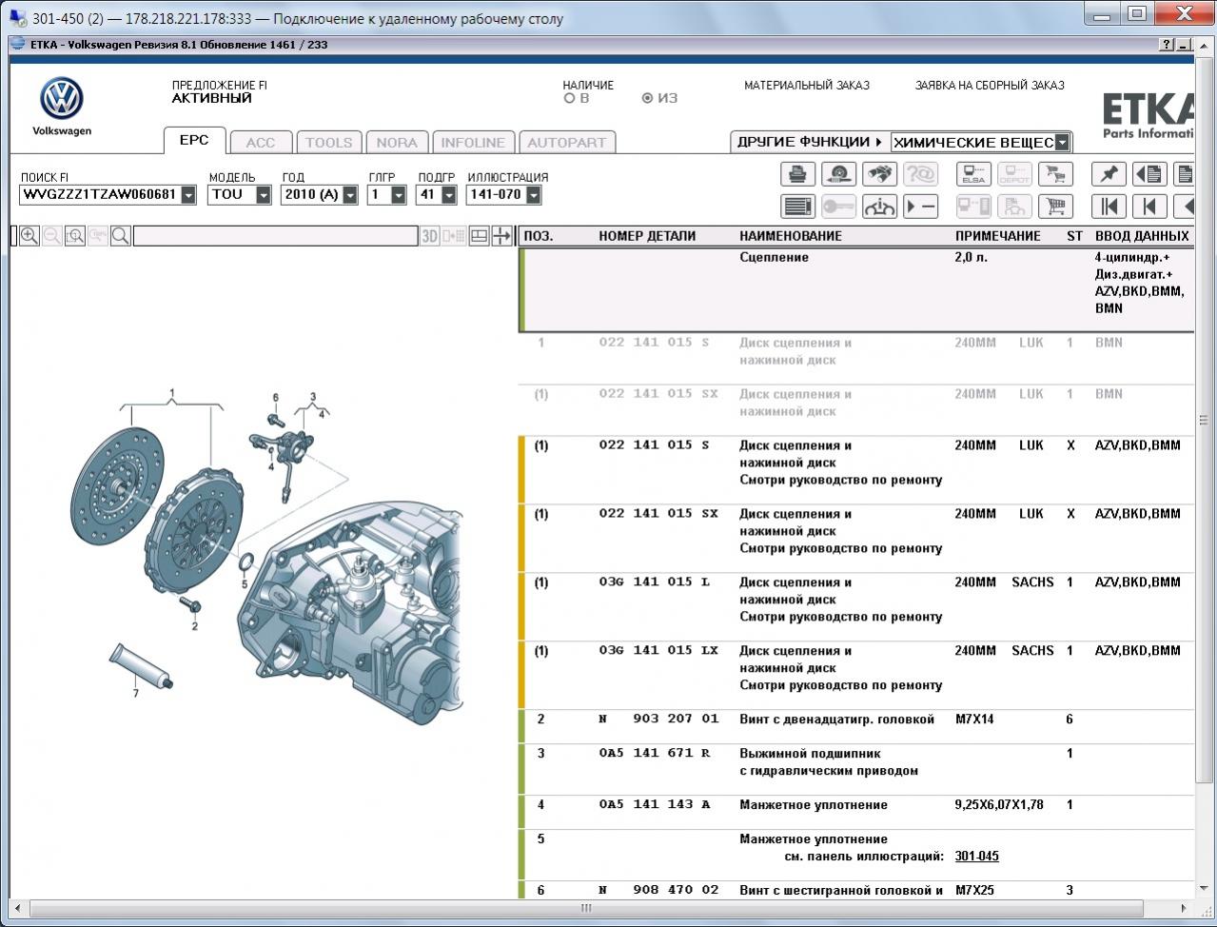Click the Volkswagen logo
This screenshot has height=927, width=1217.
point(62,99)
